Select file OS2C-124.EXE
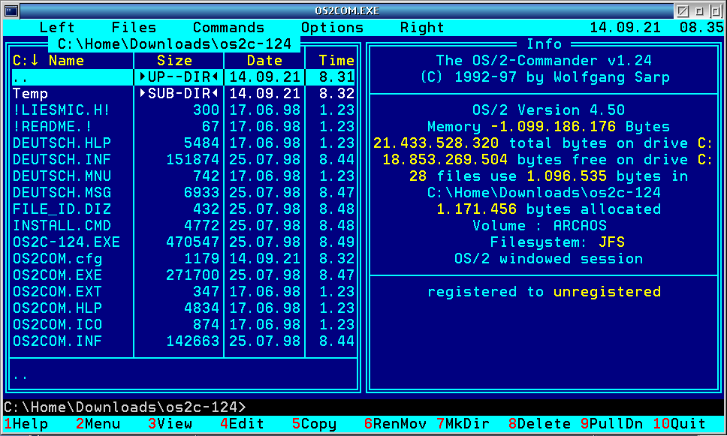The height and width of the screenshot is (436, 727). 183,242
